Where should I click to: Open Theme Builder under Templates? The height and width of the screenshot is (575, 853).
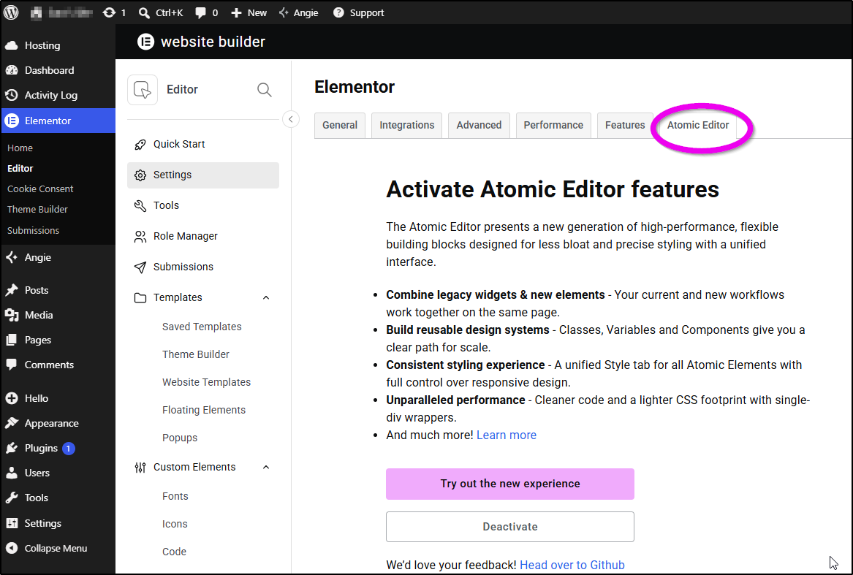coord(196,354)
